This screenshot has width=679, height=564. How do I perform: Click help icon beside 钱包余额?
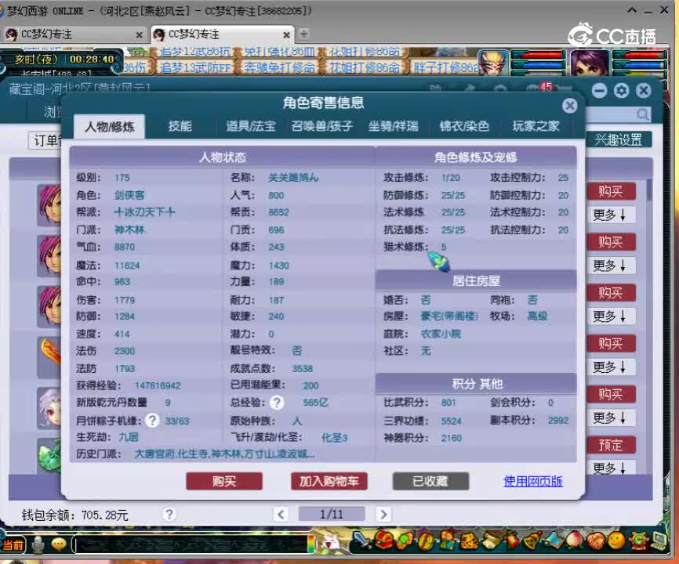[x=169, y=515]
